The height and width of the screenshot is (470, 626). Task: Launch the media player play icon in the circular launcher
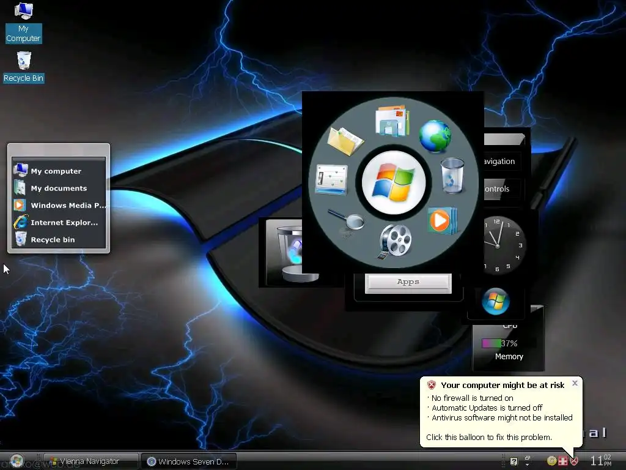[441, 220]
